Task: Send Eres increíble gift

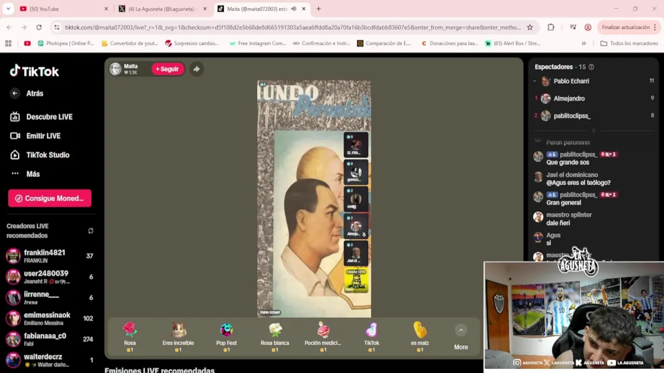Action: pyautogui.click(x=178, y=336)
